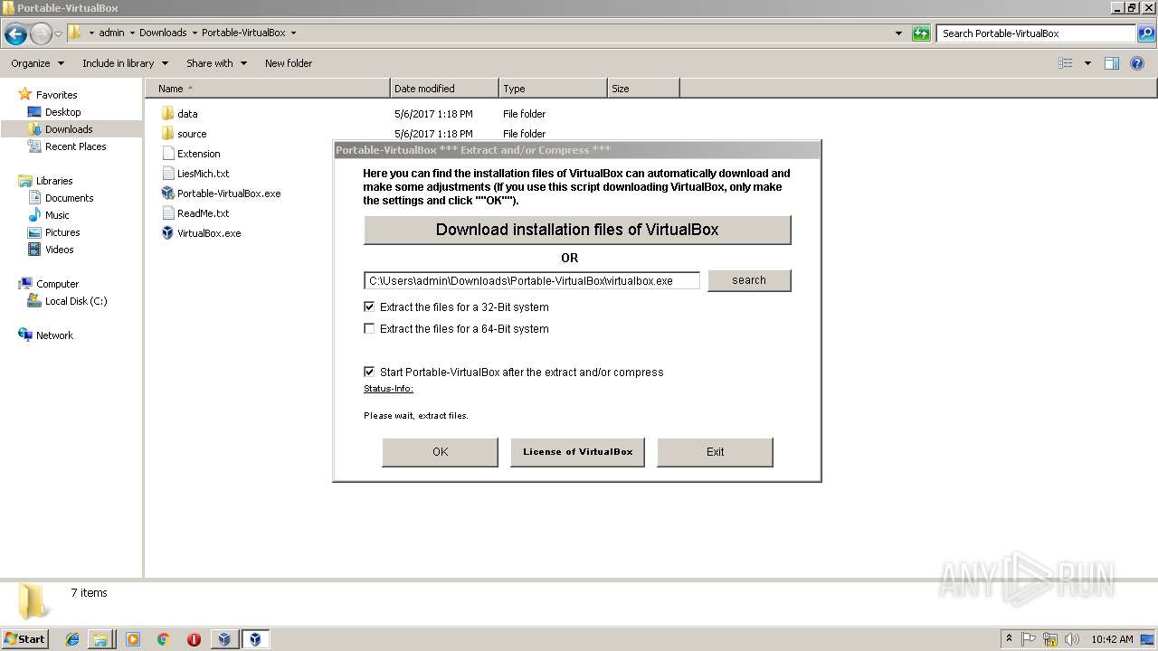This screenshot has width=1158, height=651.
Task: Click Download installation files of VirtualBox
Action: tap(577, 230)
